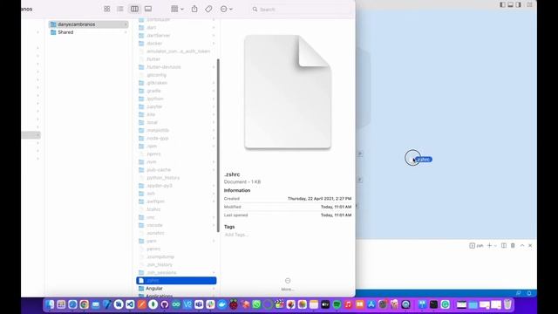
Task: Click VS Code customize layout icon
Action: tap(529, 4)
